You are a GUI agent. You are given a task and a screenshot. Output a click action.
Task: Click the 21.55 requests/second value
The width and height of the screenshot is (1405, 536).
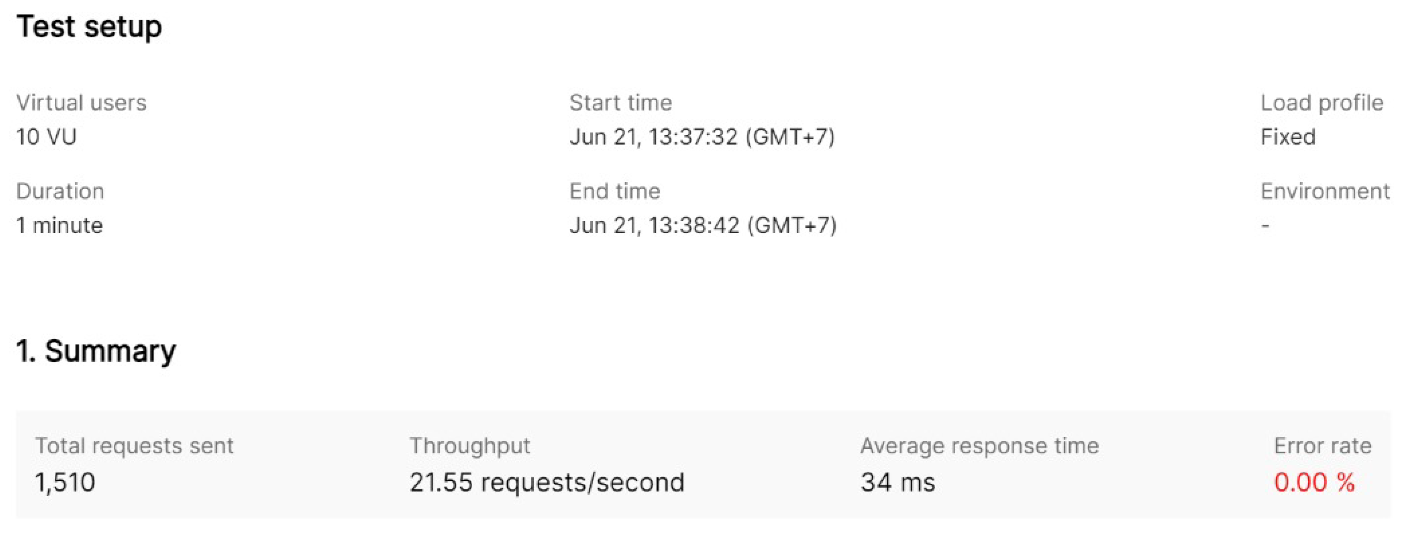[547, 482]
